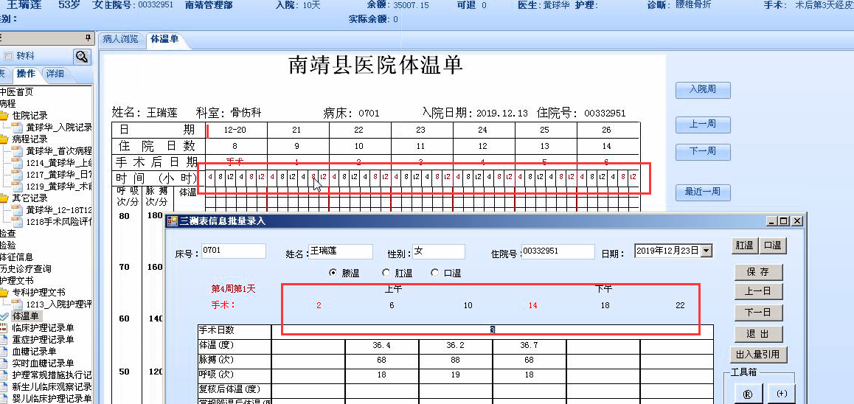Click the 住院号 input field in dialog
Image resolution: width=854 pixels, height=404 pixels.
(558, 251)
